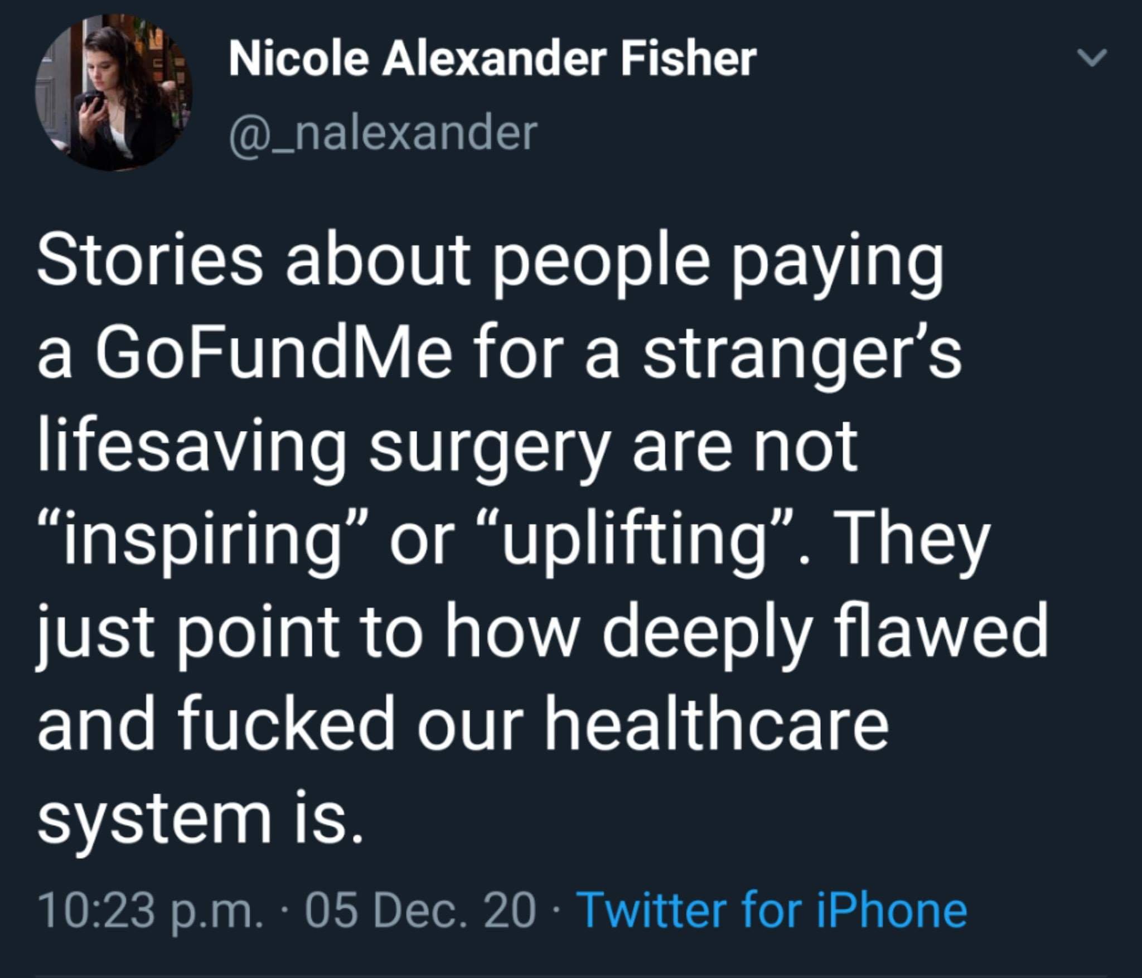The image size is (1142, 978).
Task: Select the 05 Dec. 20 date
Action: click(420, 911)
